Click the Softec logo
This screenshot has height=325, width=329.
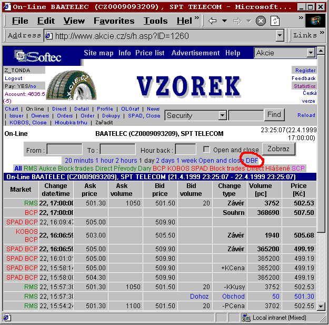[38, 56]
